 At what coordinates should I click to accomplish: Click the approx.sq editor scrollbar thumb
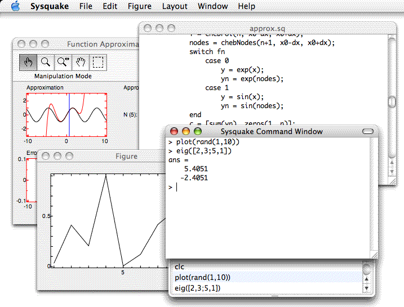point(392,102)
